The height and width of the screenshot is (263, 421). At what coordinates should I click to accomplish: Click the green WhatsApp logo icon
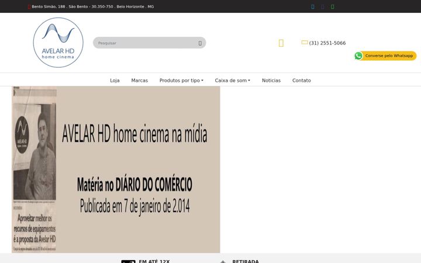coord(358,56)
